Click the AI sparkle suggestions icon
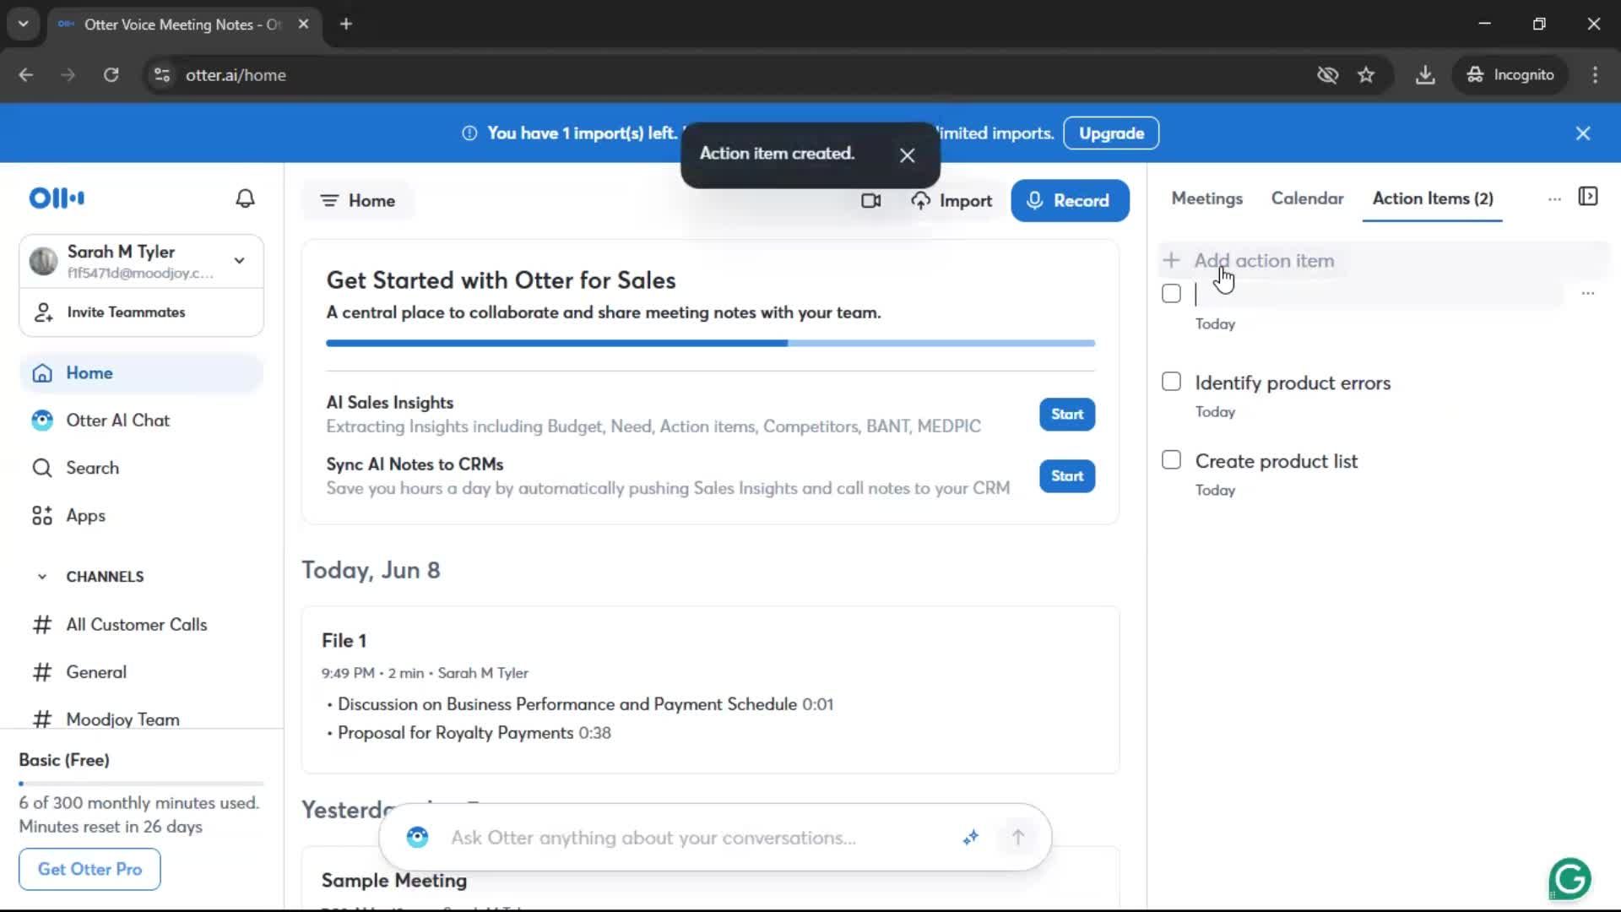The height and width of the screenshot is (912, 1621). click(x=971, y=838)
